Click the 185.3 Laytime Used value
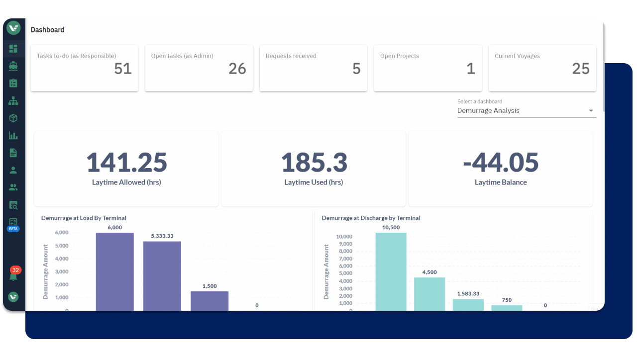The height and width of the screenshot is (358, 637). 314,162
